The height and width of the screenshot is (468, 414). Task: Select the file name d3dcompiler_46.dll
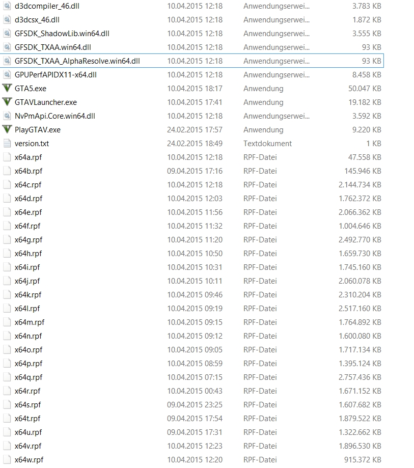coord(47,6)
